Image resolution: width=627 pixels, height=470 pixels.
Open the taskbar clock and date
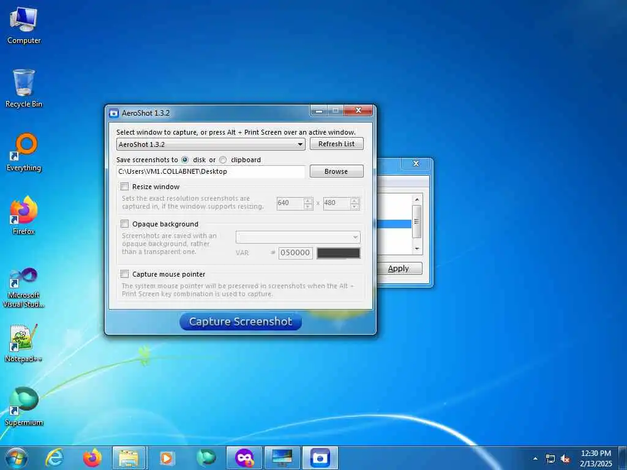click(x=596, y=458)
